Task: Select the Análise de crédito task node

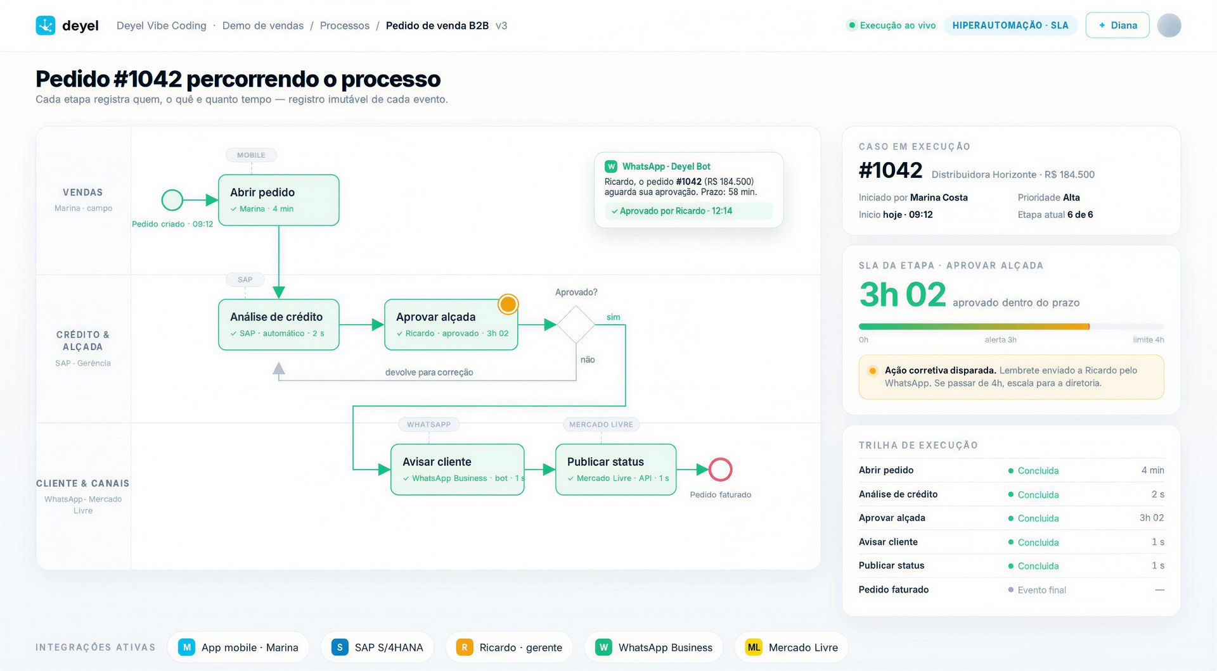Action: pos(279,325)
